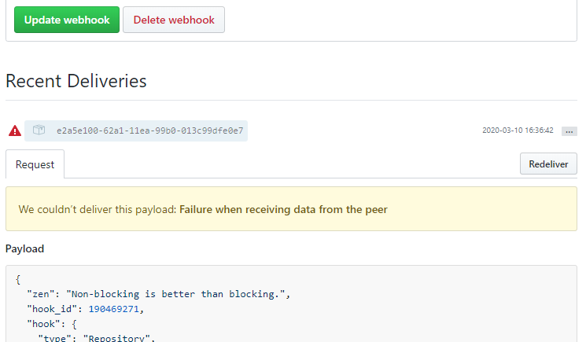Click the opening brace of the payload JSON
Image resolution: width=586 pixels, height=342 pixels.
18,280
